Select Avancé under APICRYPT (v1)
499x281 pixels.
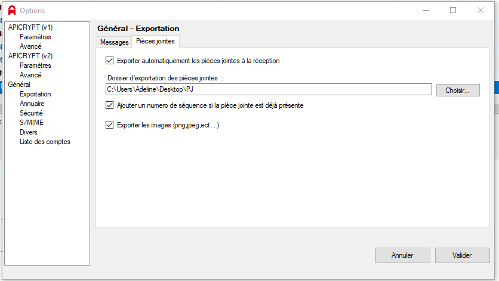click(30, 46)
